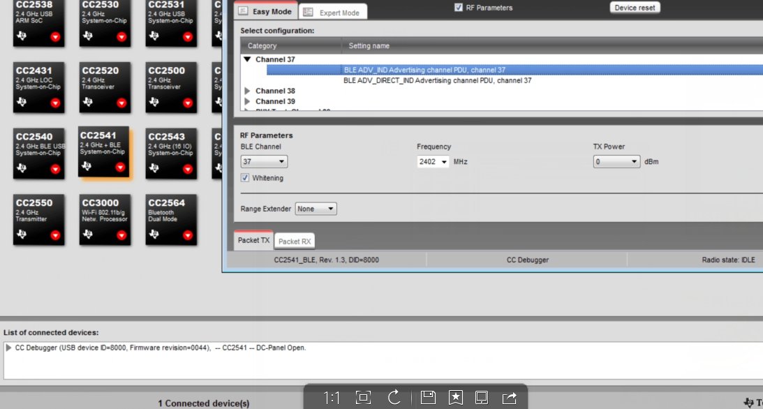Click red arrow on CC2431 tile
Viewport: 763px width, 409px height.
[55, 103]
